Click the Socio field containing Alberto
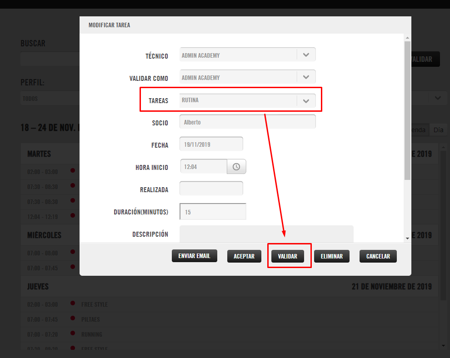This screenshot has width=450, height=358. click(x=248, y=122)
